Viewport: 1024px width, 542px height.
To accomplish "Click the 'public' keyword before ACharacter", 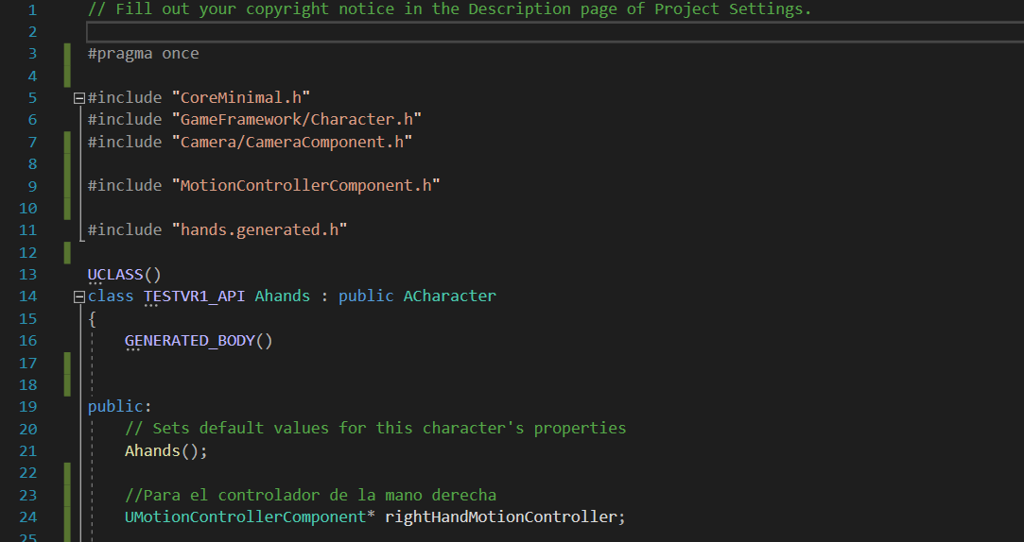I will coord(366,296).
